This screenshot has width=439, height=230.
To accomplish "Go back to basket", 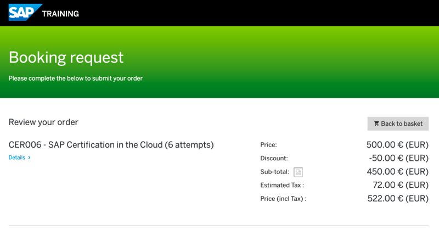I will click(x=398, y=124).
